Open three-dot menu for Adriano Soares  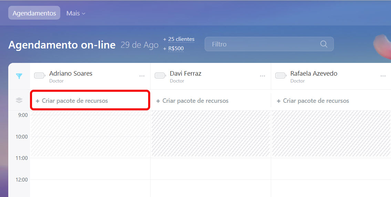(142, 76)
